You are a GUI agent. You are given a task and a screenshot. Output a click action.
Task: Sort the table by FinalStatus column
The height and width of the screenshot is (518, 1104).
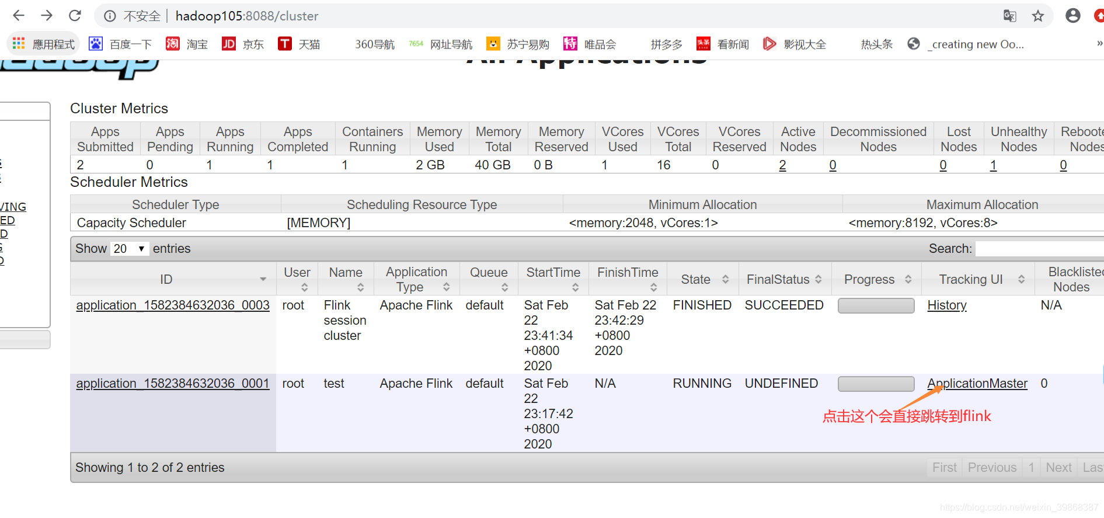click(785, 279)
